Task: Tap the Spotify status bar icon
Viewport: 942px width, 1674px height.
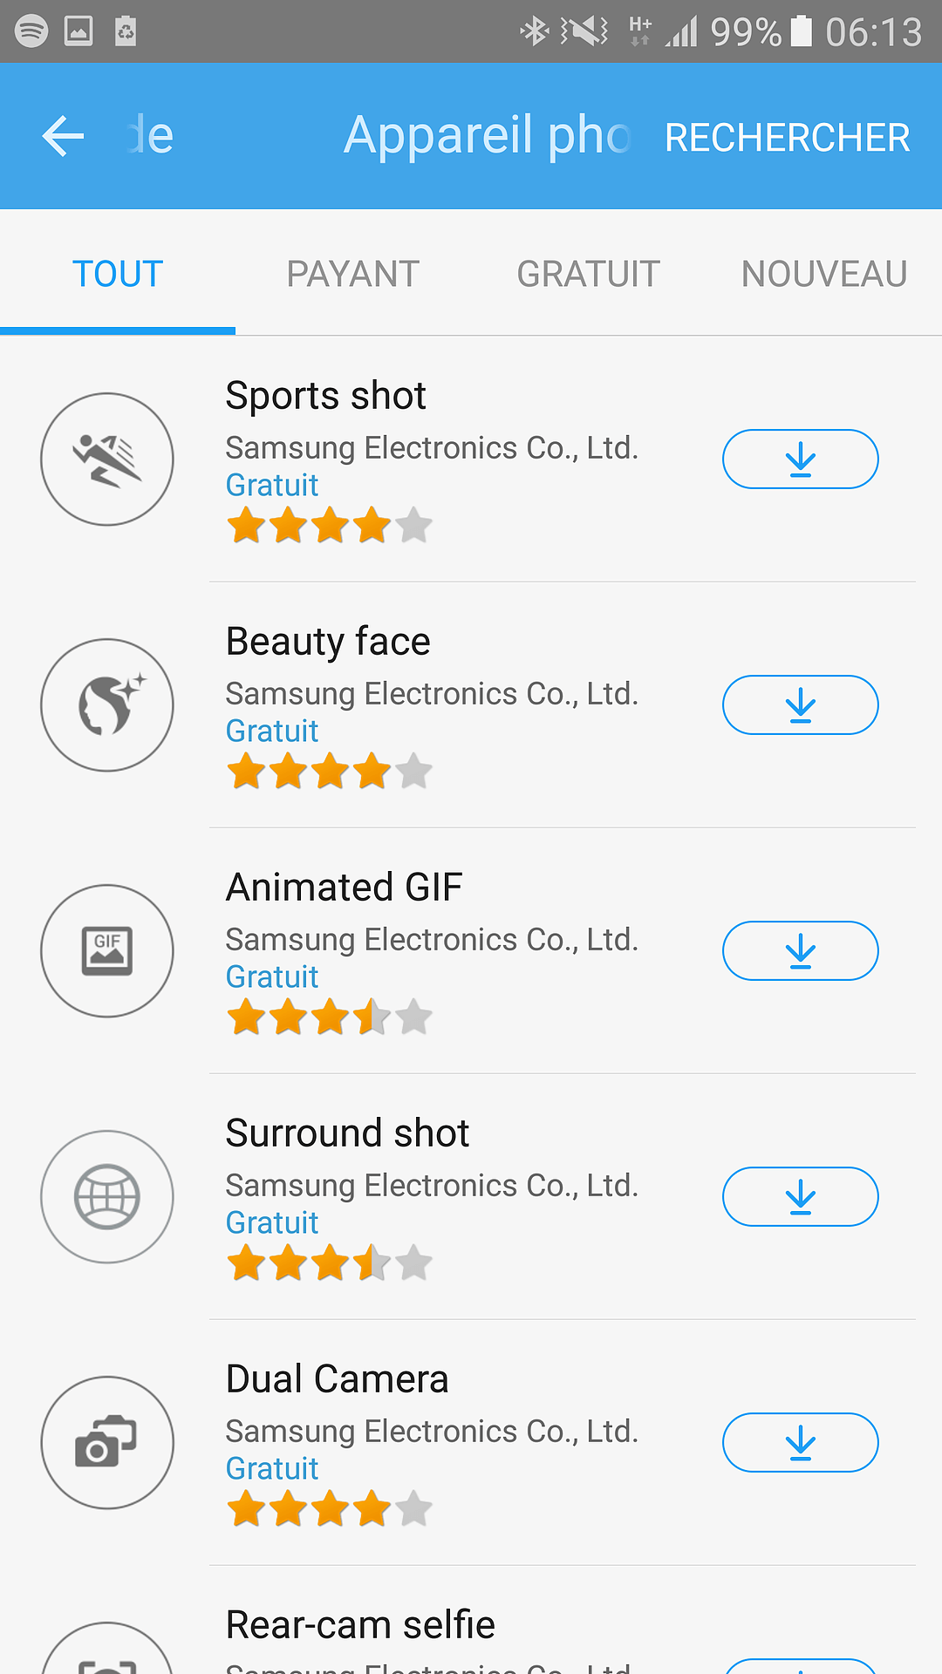Action: click(31, 31)
